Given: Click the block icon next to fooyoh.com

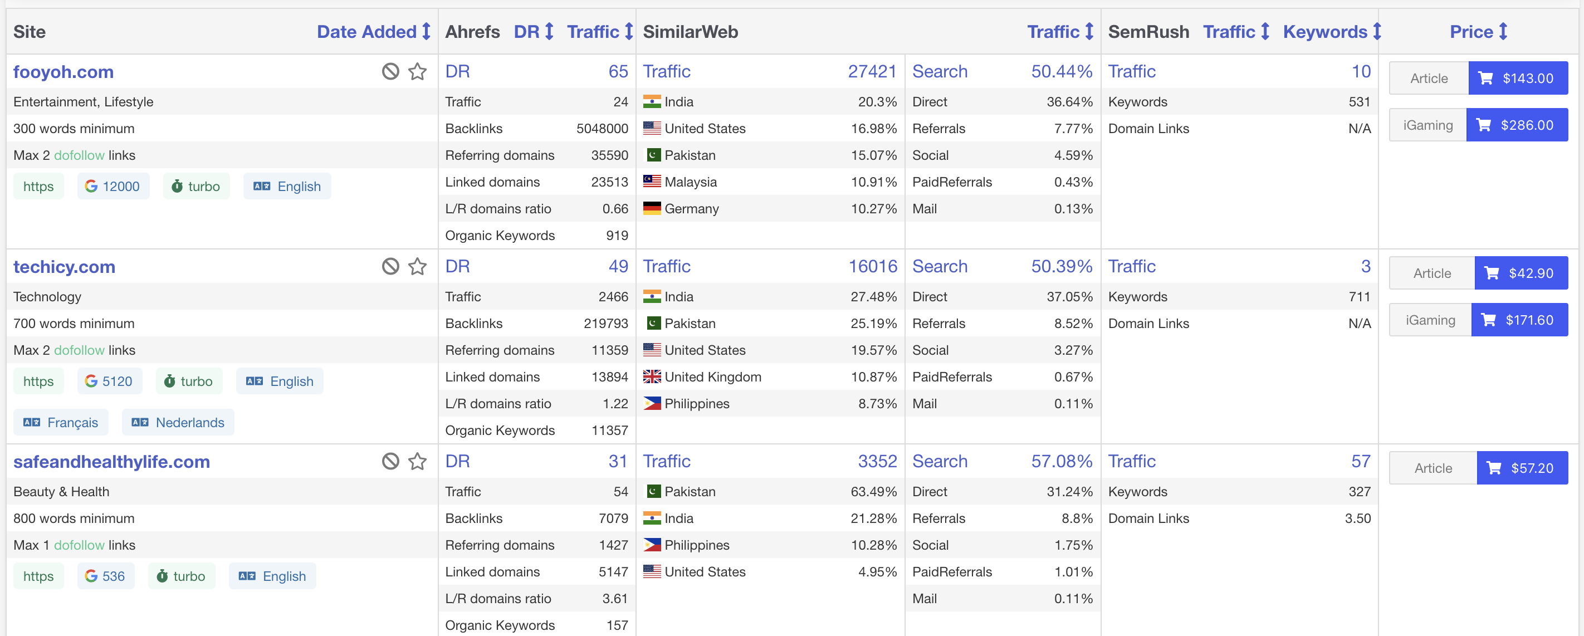Looking at the screenshot, I should click(x=390, y=71).
